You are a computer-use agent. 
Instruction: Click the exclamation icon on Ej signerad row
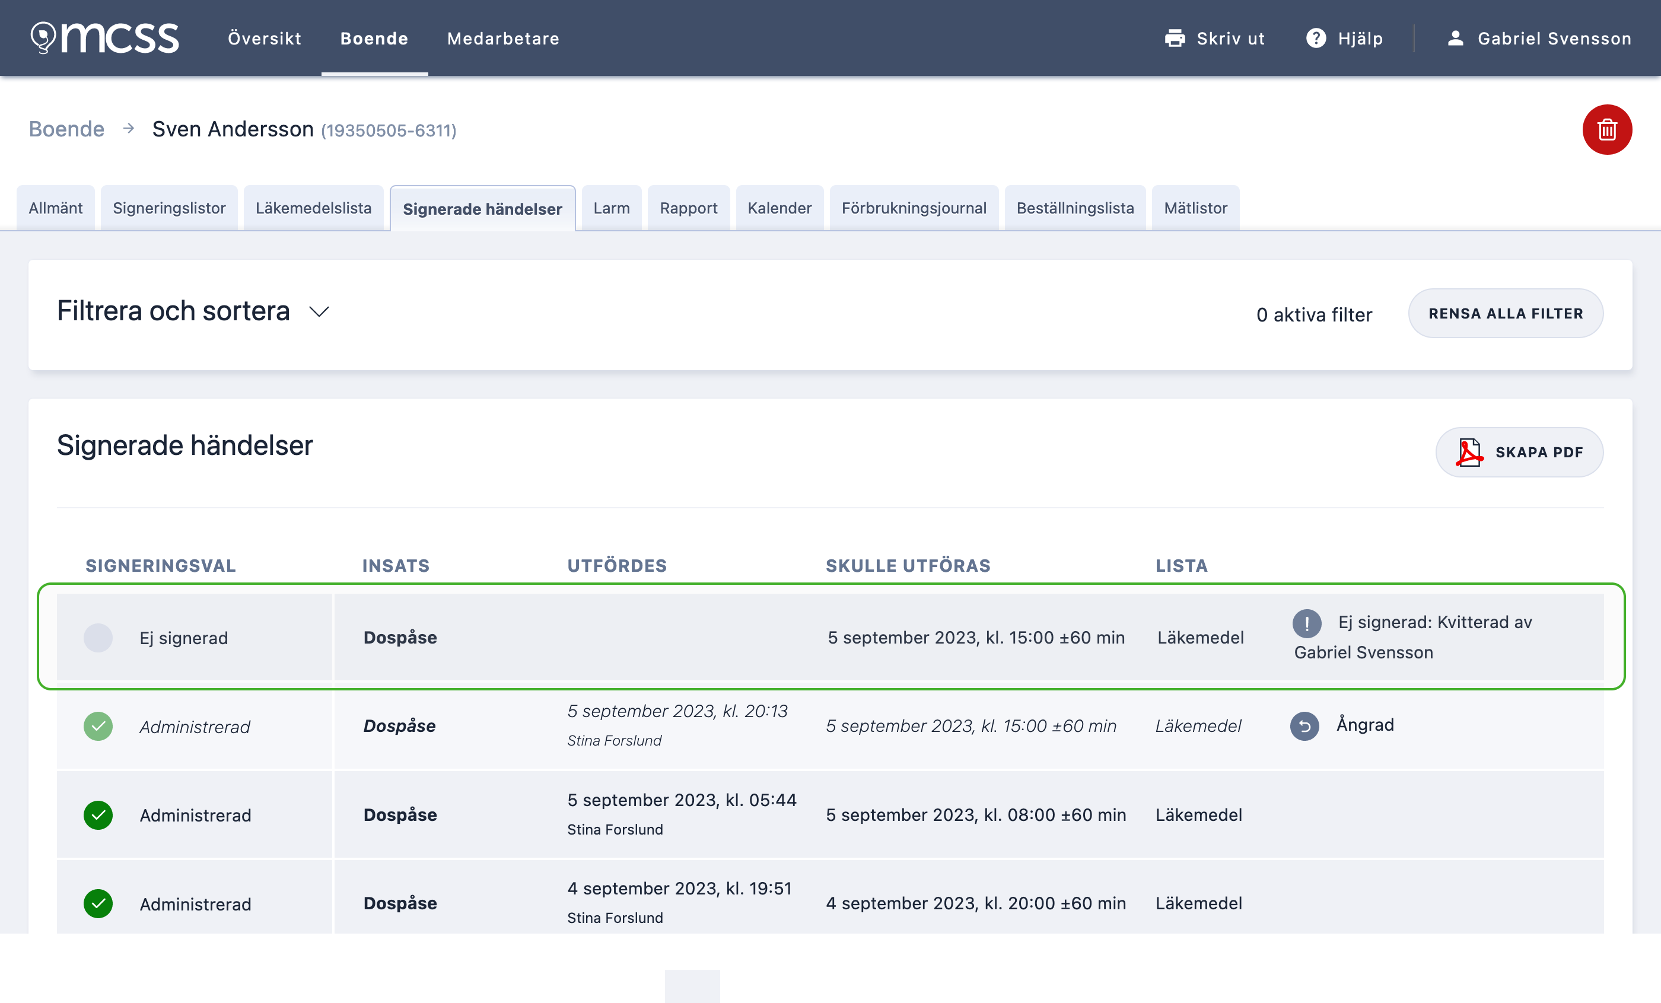[x=1307, y=623]
